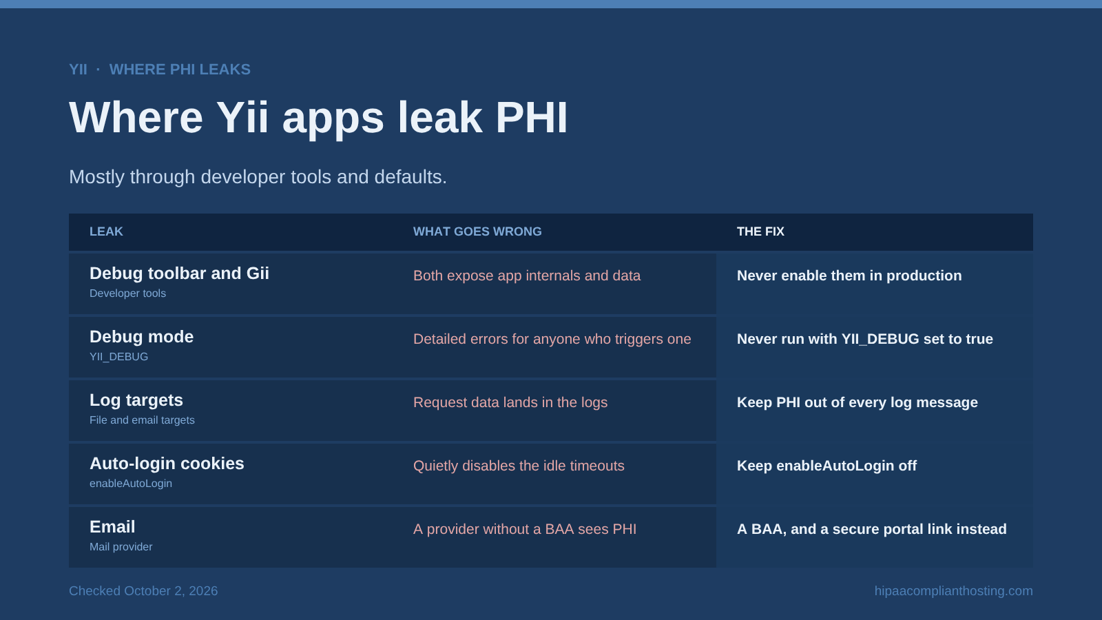
Task: Click the subtitle 'Mostly through developer tools and defaults.'
Action: [x=258, y=177]
